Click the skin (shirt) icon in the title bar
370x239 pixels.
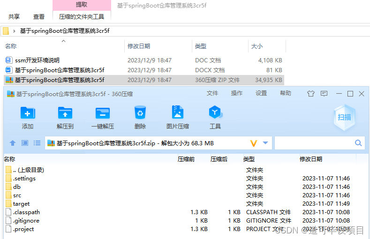click(x=311, y=94)
